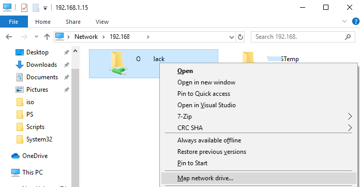This screenshot has height=187, width=360.
Task: Select This PC in the navigation pane
Action: [27, 172]
